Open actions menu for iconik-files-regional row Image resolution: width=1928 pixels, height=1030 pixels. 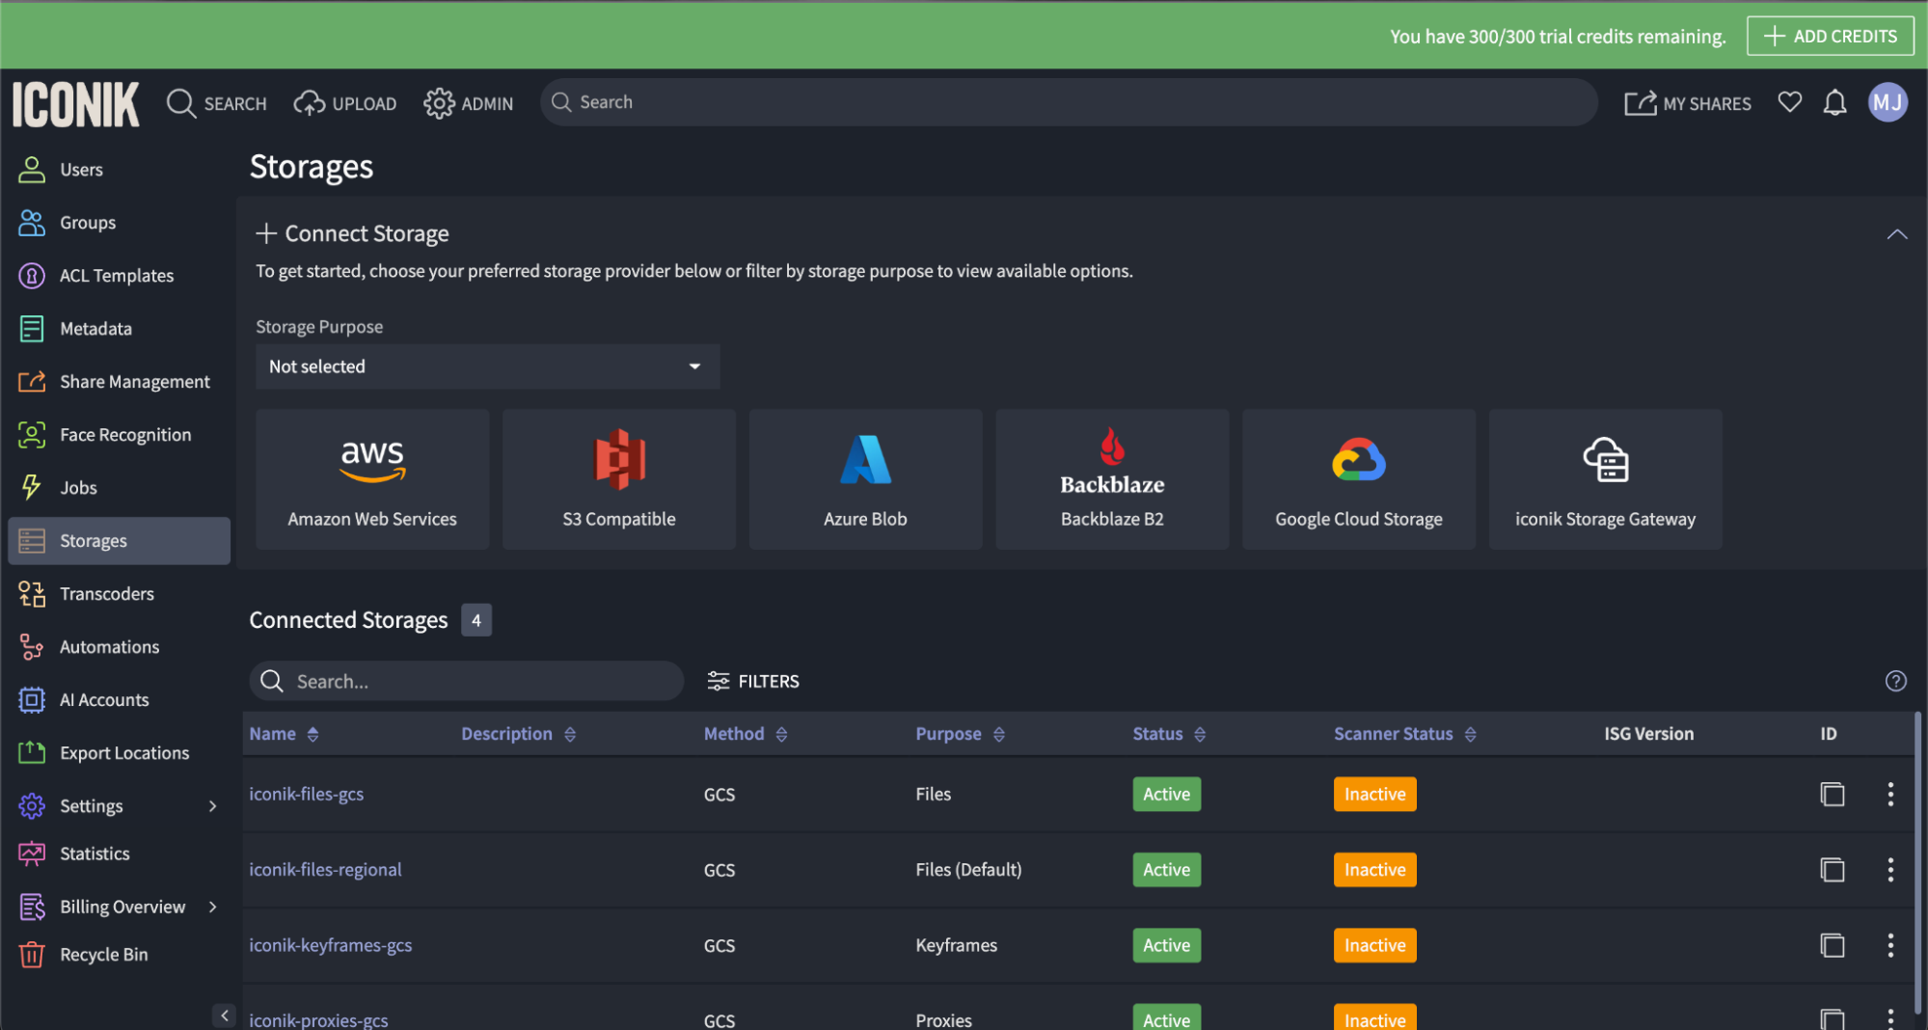click(x=1889, y=870)
